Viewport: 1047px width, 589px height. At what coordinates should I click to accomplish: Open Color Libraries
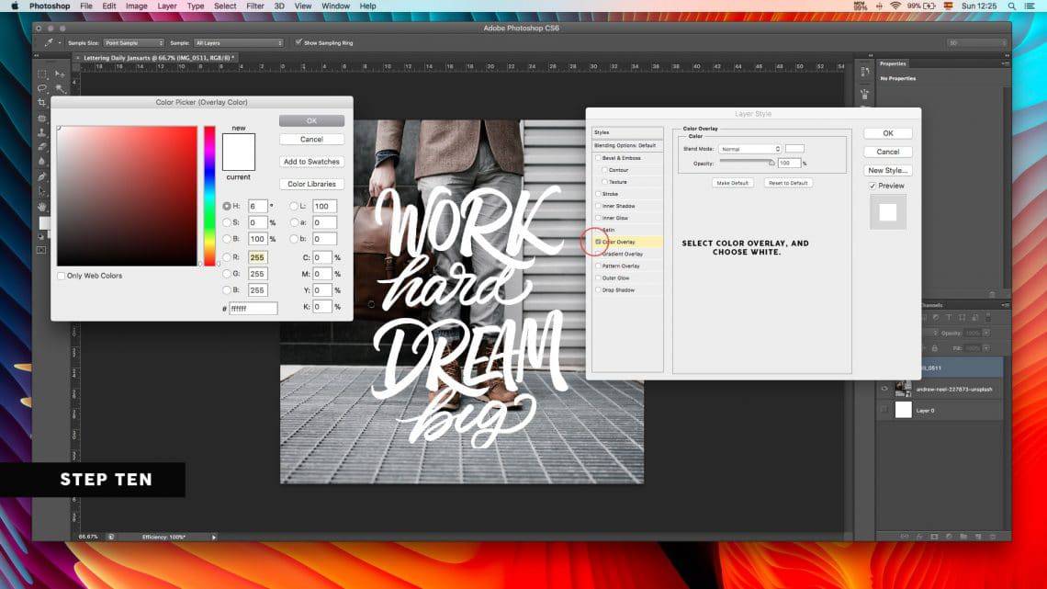click(x=312, y=185)
